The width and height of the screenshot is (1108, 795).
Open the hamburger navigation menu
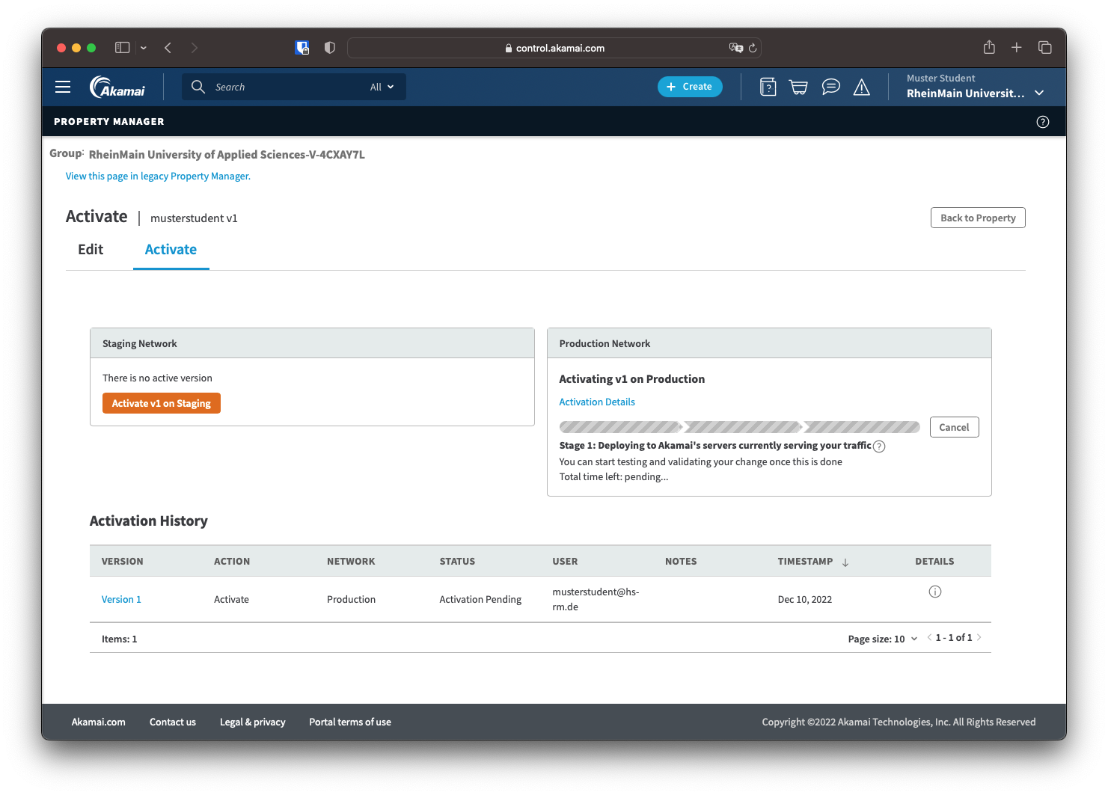(63, 87)
